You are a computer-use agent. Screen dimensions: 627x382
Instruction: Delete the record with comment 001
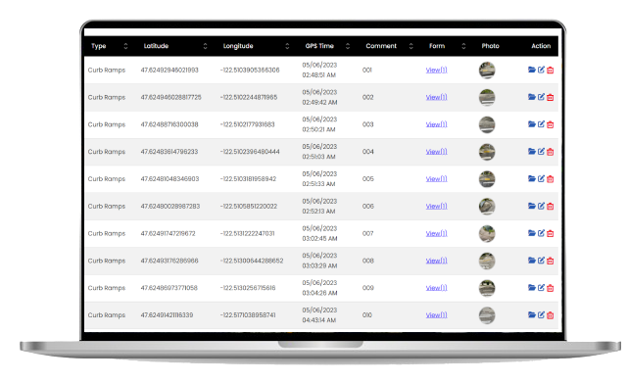551,70
